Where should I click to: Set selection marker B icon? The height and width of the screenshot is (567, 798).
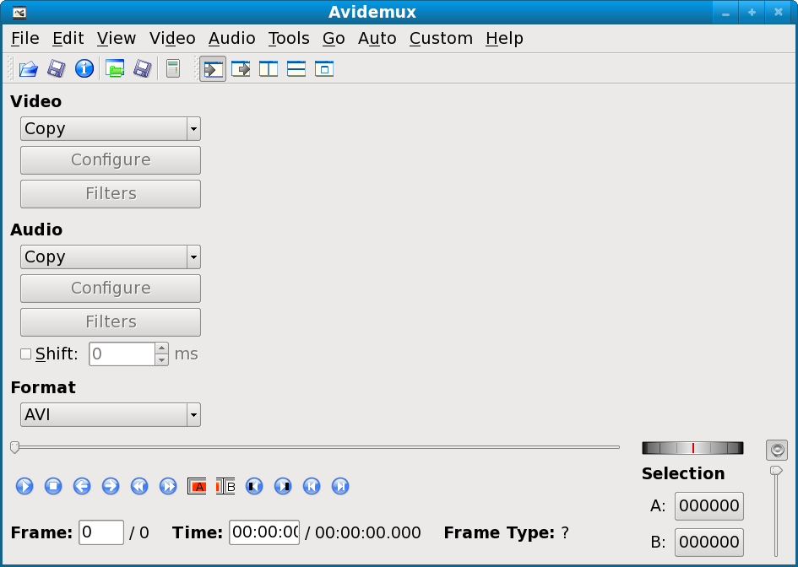225,486
